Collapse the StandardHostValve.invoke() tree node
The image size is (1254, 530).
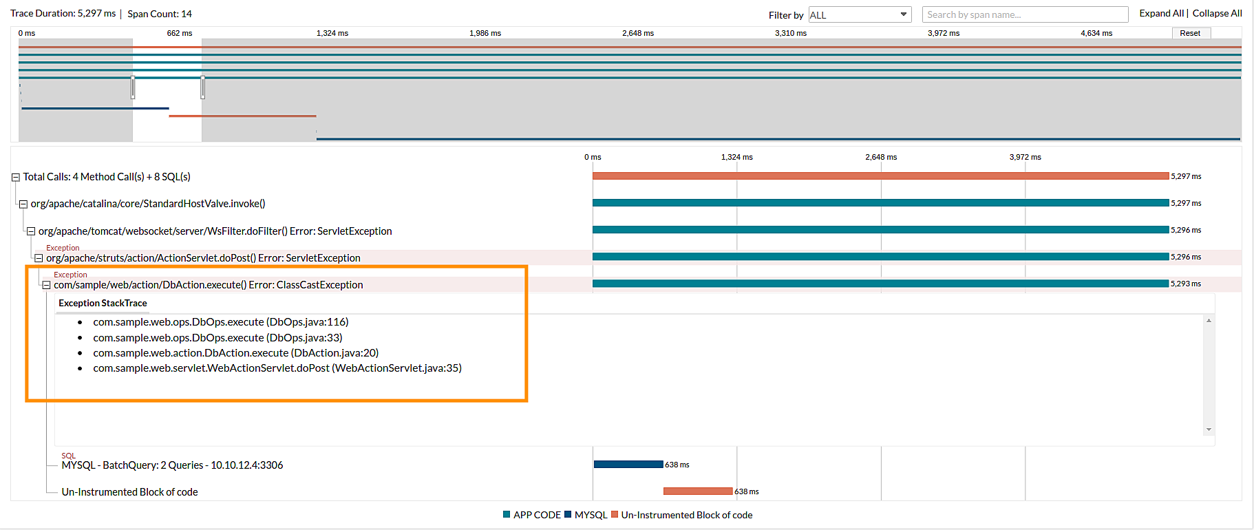(23, 204)
